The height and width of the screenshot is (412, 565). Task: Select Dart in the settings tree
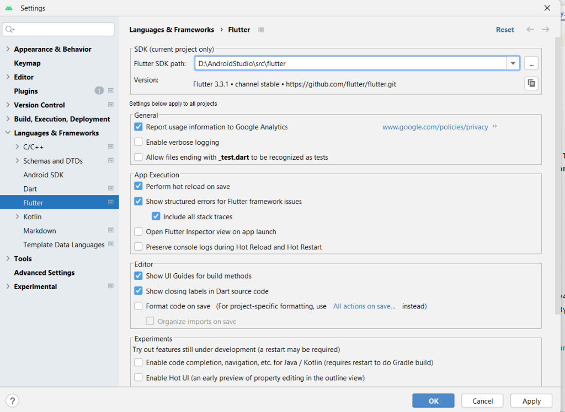point(30,189)
